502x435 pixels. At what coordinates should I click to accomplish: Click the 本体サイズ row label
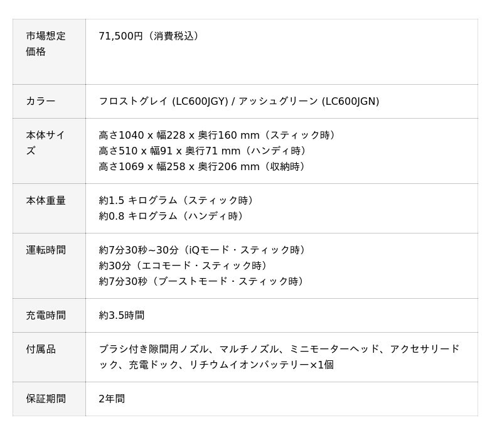(x=45, y=143)
